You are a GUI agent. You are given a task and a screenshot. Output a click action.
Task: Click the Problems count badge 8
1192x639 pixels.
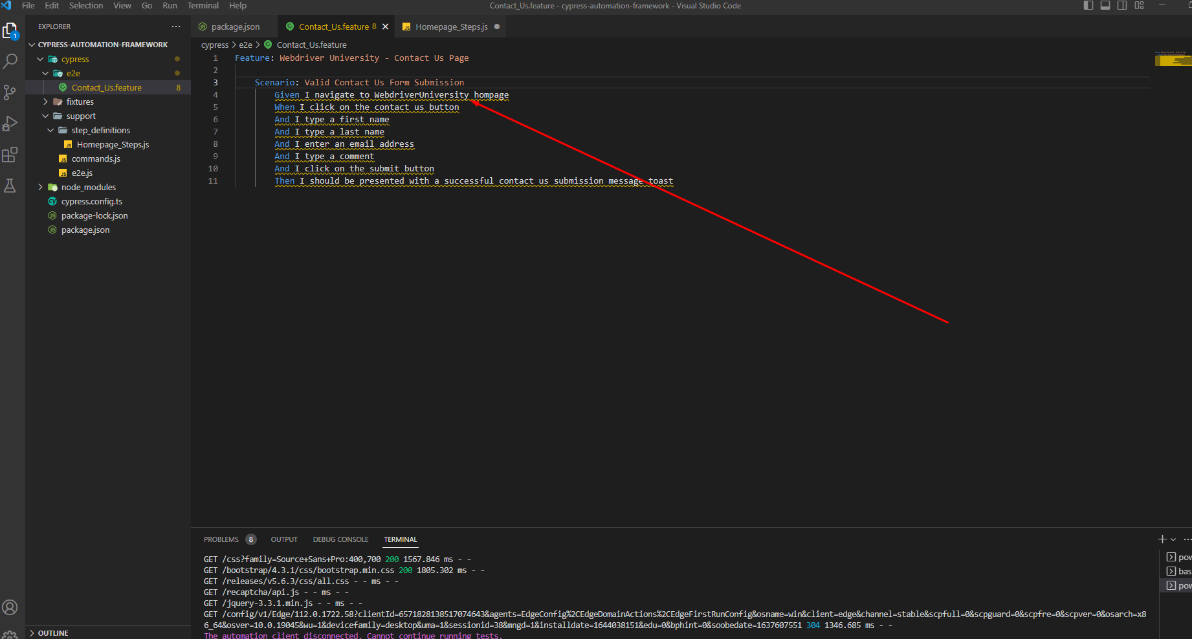tap(251, 539)
